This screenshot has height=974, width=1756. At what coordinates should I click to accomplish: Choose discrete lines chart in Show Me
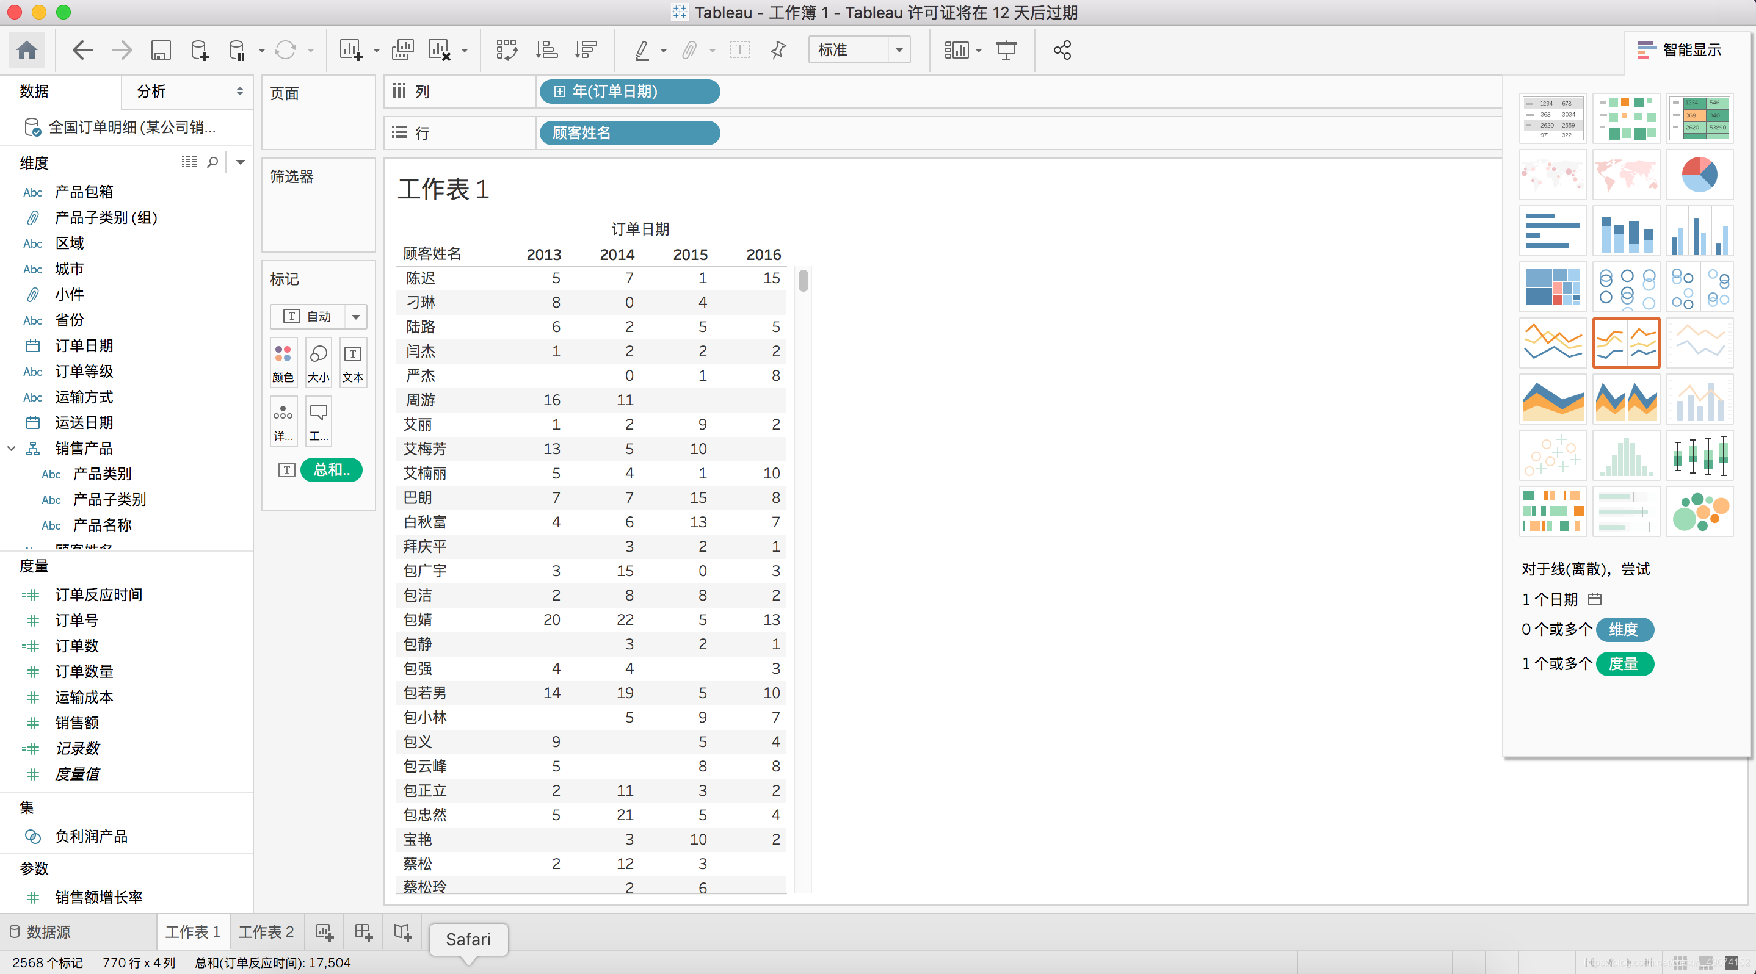click(1626, 344)
